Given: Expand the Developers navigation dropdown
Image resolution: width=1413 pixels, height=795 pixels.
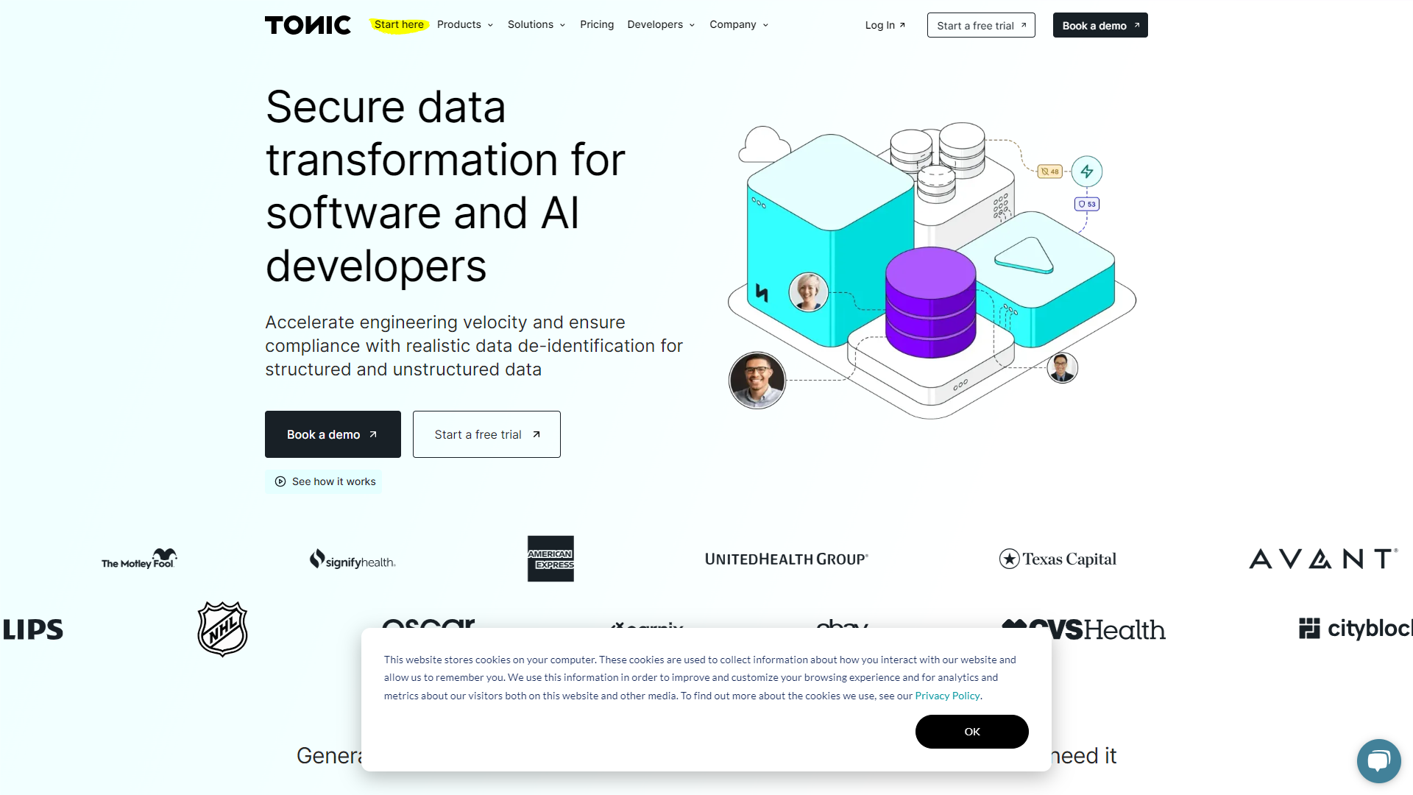Looking at the screenshot, I should tap(661, 24).
